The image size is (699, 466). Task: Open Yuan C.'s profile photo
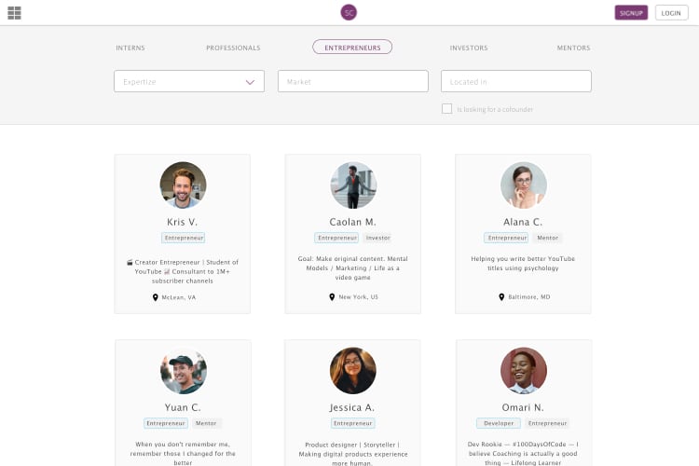tap(183, 371)
